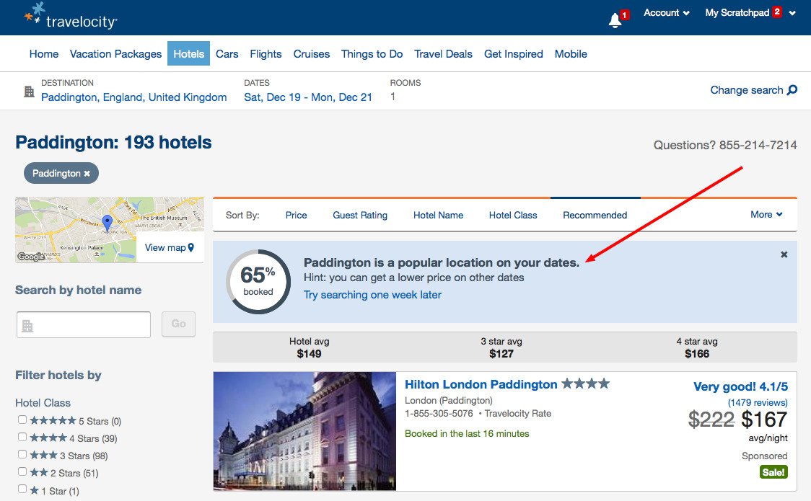Expand the More sort options

[x=766, y=214]
